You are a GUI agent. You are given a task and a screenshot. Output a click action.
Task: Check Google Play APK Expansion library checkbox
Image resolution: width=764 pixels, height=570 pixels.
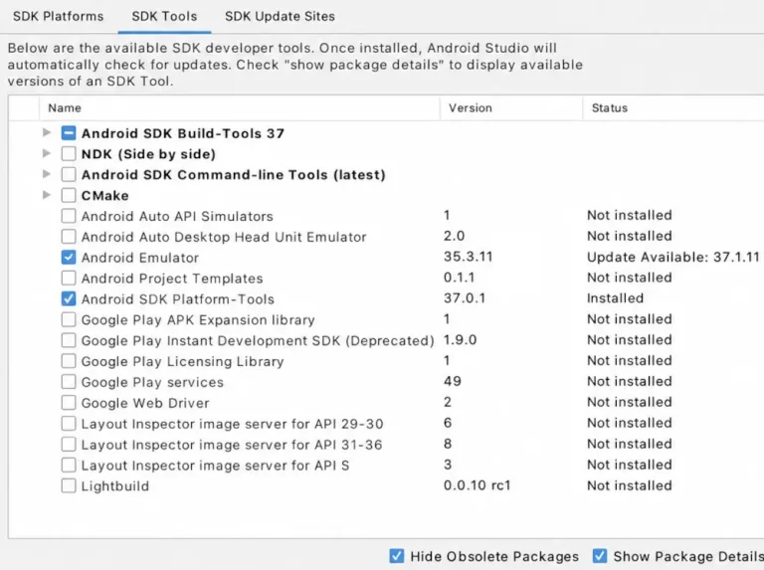(x=69, y=319)
